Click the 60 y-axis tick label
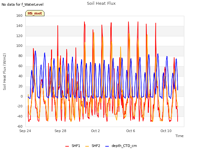Screen dimensions: 203x152 click(x=20, y=66)
